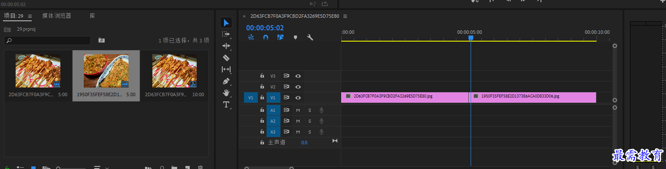Screen dimensions: 666x169
Task: Target audio track A1
Action: click(273, 110)
